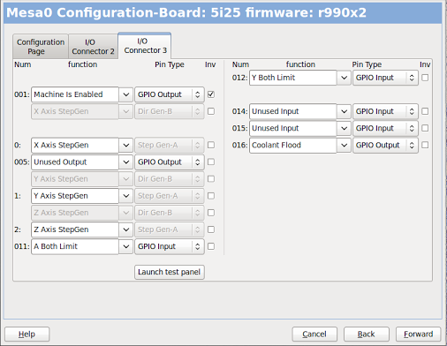447x346 pixels.
Task: Change pin 015 GPIO Input pin type selector
Action: pos(385,128)
